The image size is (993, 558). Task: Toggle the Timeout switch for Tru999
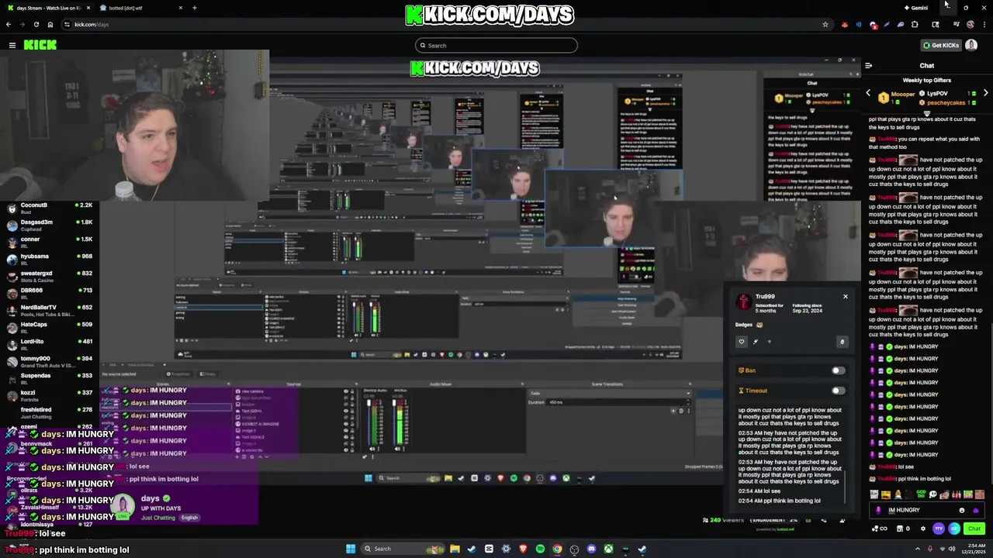838,391
